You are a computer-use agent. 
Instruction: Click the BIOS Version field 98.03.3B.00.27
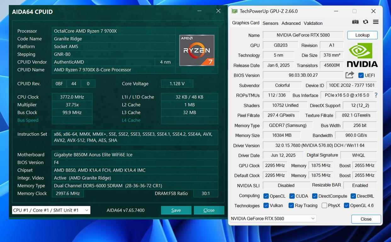pos(303,75)
